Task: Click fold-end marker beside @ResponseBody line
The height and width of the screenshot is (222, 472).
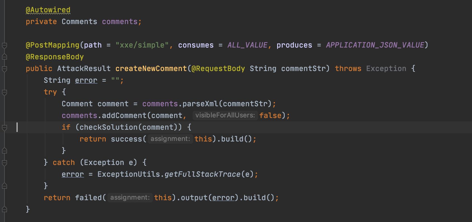Action: point(4,57)
